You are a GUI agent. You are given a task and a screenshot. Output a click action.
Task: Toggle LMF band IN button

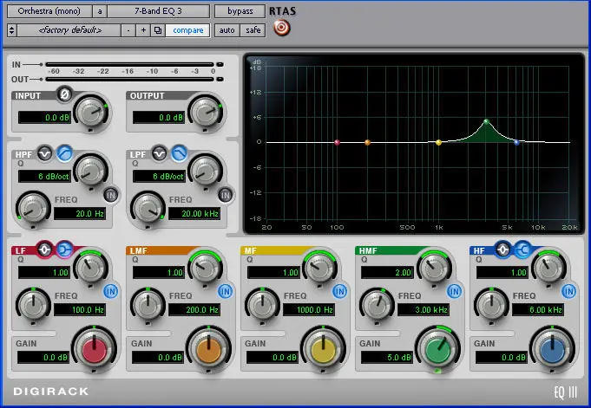point(226,291)
